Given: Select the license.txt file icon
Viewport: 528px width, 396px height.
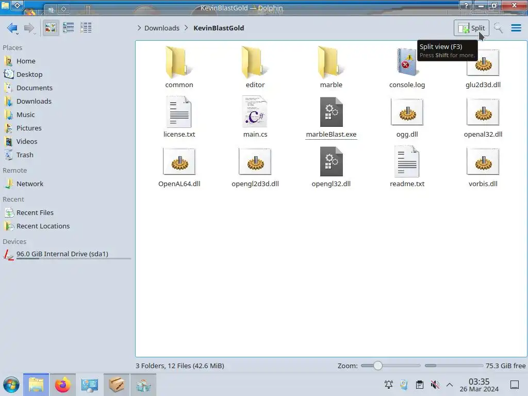Looking at the screenshot, I should [x=179, y=112].
